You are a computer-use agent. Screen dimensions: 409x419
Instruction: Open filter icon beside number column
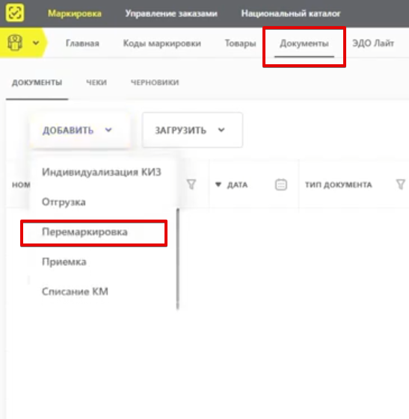[191, 184]
